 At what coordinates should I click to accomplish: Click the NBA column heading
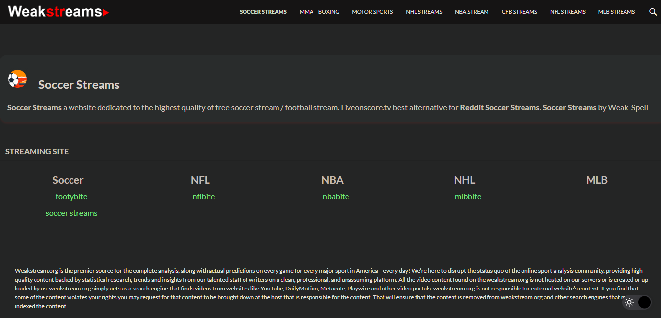(x=333, y=180)
